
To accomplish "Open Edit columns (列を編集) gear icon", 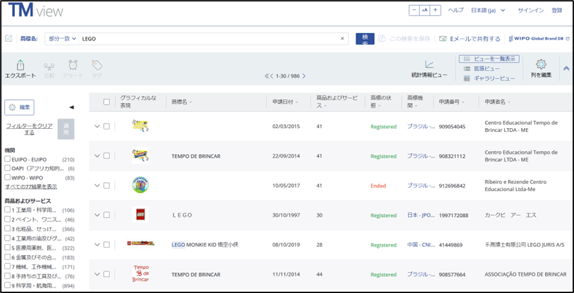I will [x=541, y=64].
